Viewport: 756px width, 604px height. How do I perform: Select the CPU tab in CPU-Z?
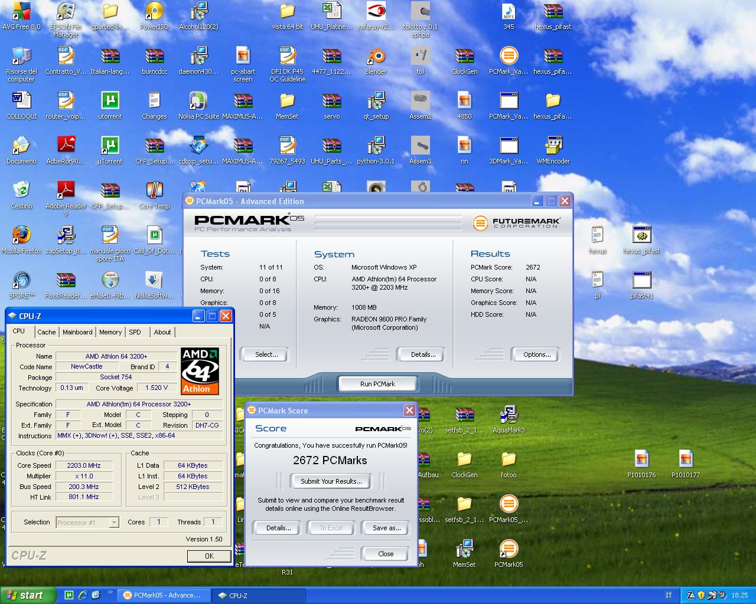pos(19,331)
